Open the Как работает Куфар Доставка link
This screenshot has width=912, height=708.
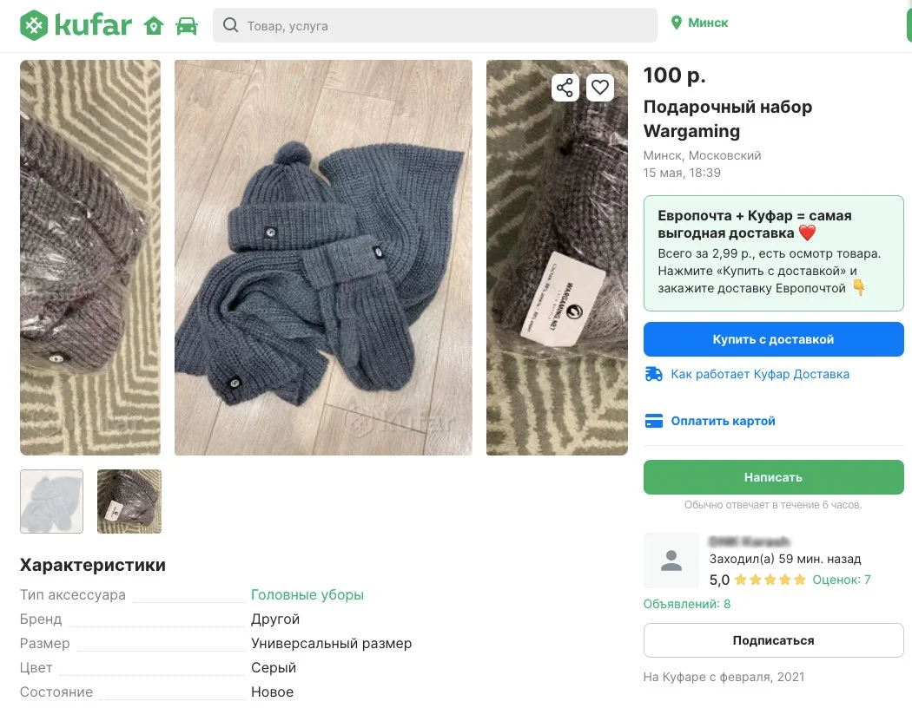(x=760, y=374)
